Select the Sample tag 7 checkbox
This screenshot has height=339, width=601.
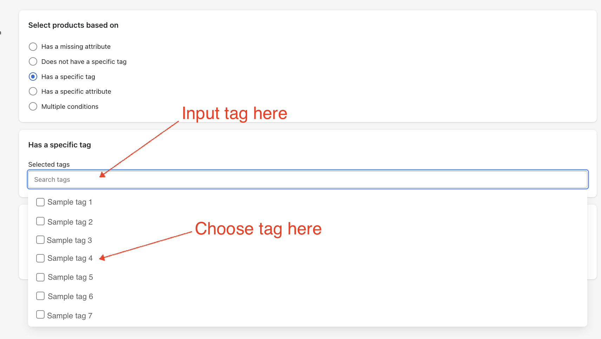(40, 315)
